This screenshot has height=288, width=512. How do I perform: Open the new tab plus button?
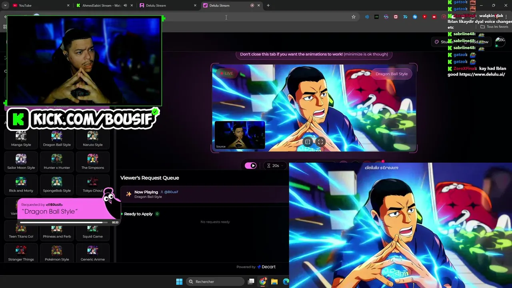268,6
